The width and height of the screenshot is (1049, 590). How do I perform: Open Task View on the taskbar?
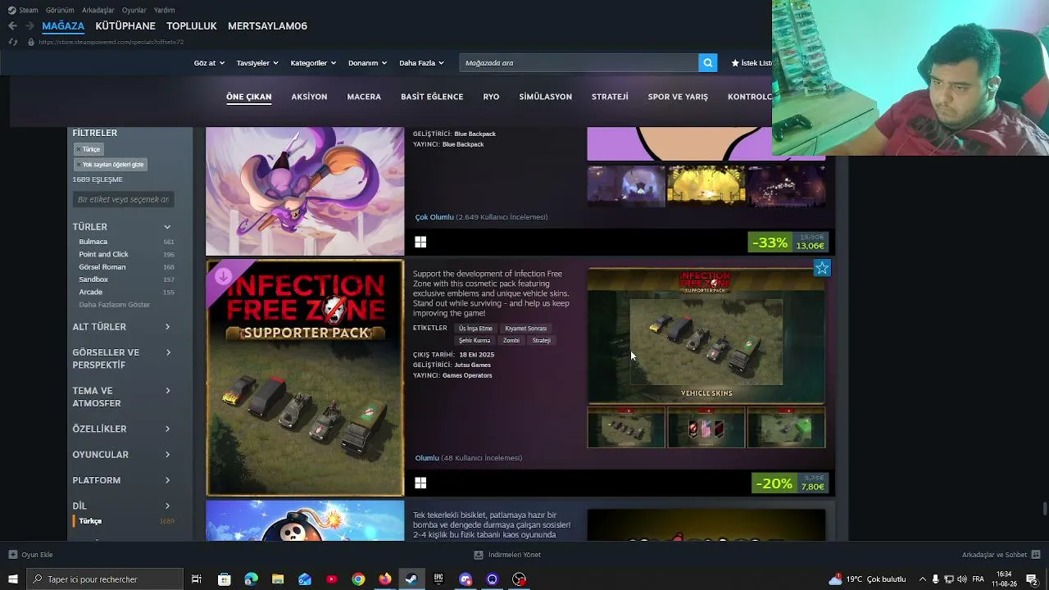(x=197, y=579)
